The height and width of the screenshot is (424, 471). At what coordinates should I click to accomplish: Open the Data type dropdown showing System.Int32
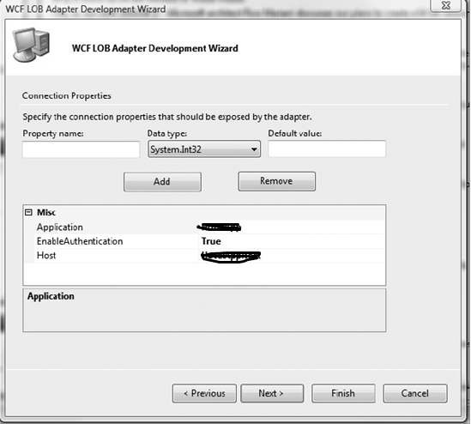tap(204, 149)
